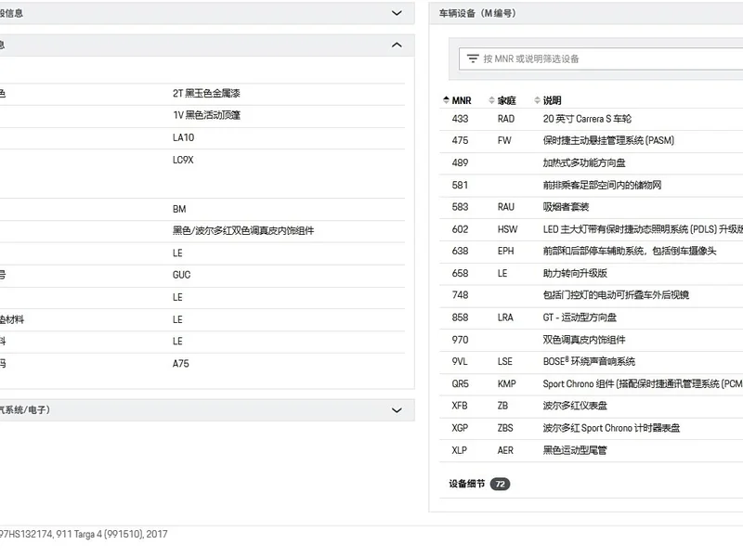Image resolution: width=743 pixels, height=557 pixels.
Task: Click the A75 value in vehicle details
Action: tap(180, 363)
